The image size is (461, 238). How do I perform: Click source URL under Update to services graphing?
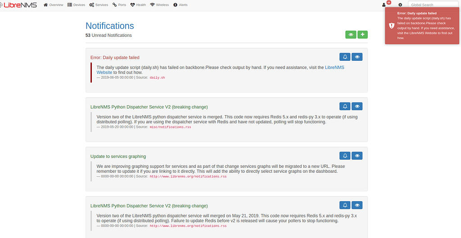188,177
